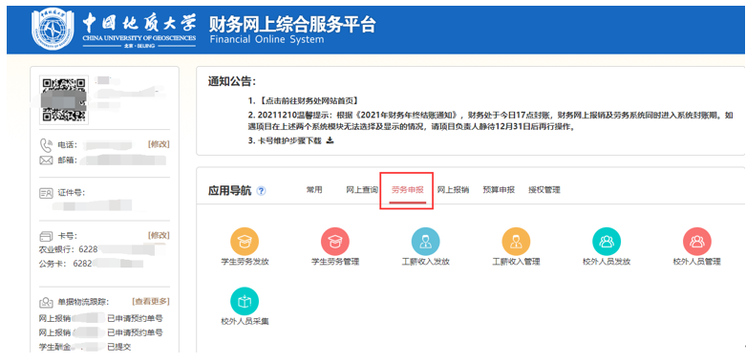Click the 公务卡 card number line
Image resolution: width=746 pixels, height=363 pixels.
(91, 264)
